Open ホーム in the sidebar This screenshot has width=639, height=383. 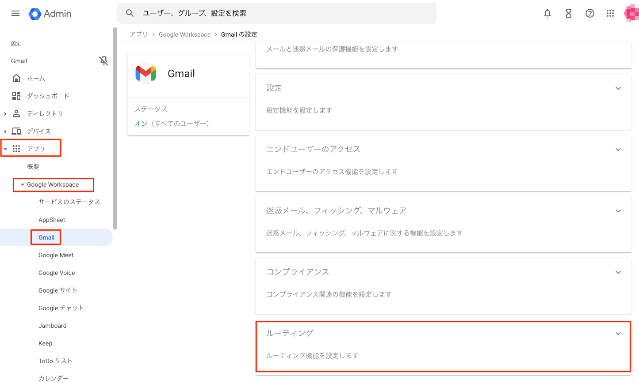(x=36, y=78)
